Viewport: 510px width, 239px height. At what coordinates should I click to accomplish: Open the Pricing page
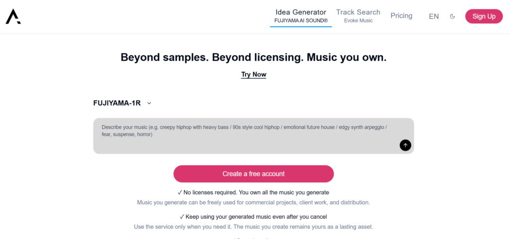point(401,15)
